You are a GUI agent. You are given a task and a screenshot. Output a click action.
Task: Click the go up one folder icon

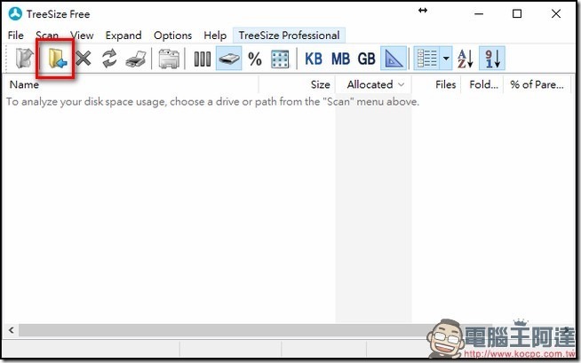click(x=24, y=59)
